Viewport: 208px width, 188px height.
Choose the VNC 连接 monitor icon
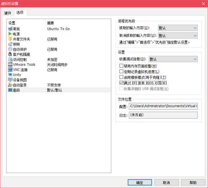click(x=10, y=70)
